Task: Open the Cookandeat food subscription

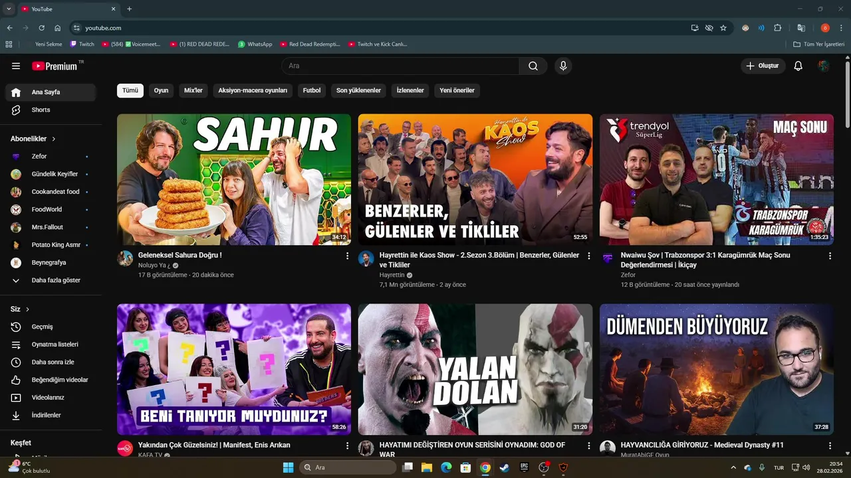Action: 51,192
